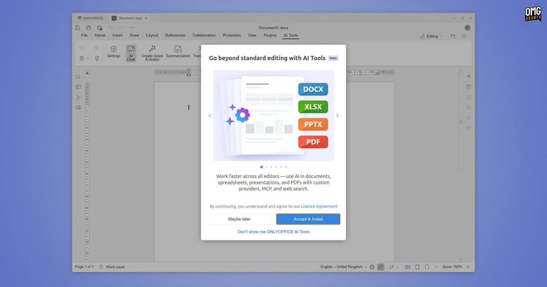Switch to the Protection tab

pos(232,35)
